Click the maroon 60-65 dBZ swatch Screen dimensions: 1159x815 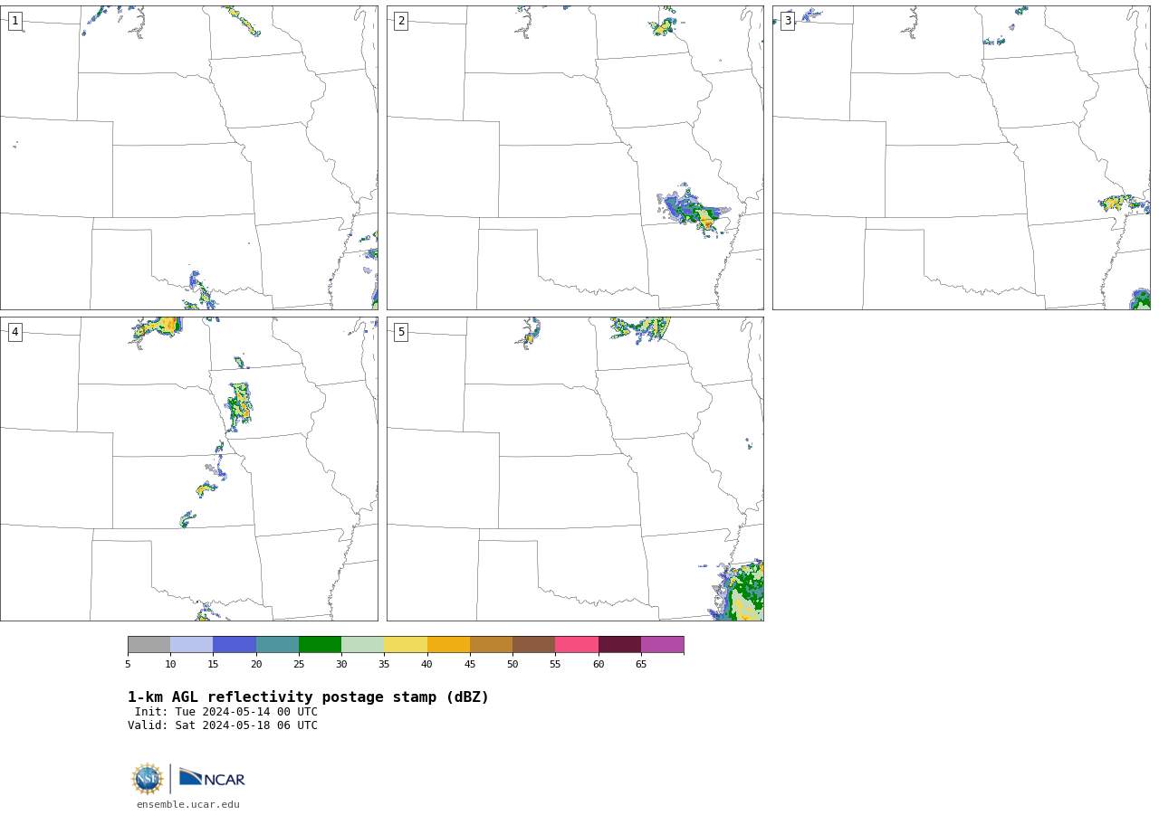(x=619, y=645)
